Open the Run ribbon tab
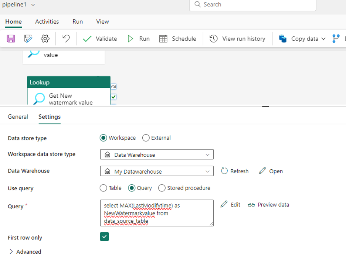The image size is (346, 267). 78,21
